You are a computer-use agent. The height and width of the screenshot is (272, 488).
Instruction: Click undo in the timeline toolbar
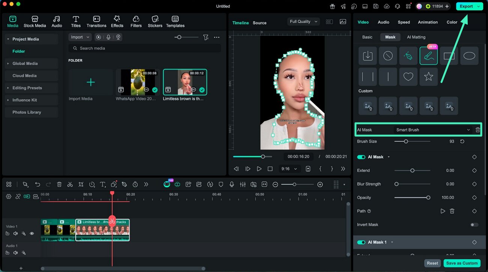click(38, 184)
